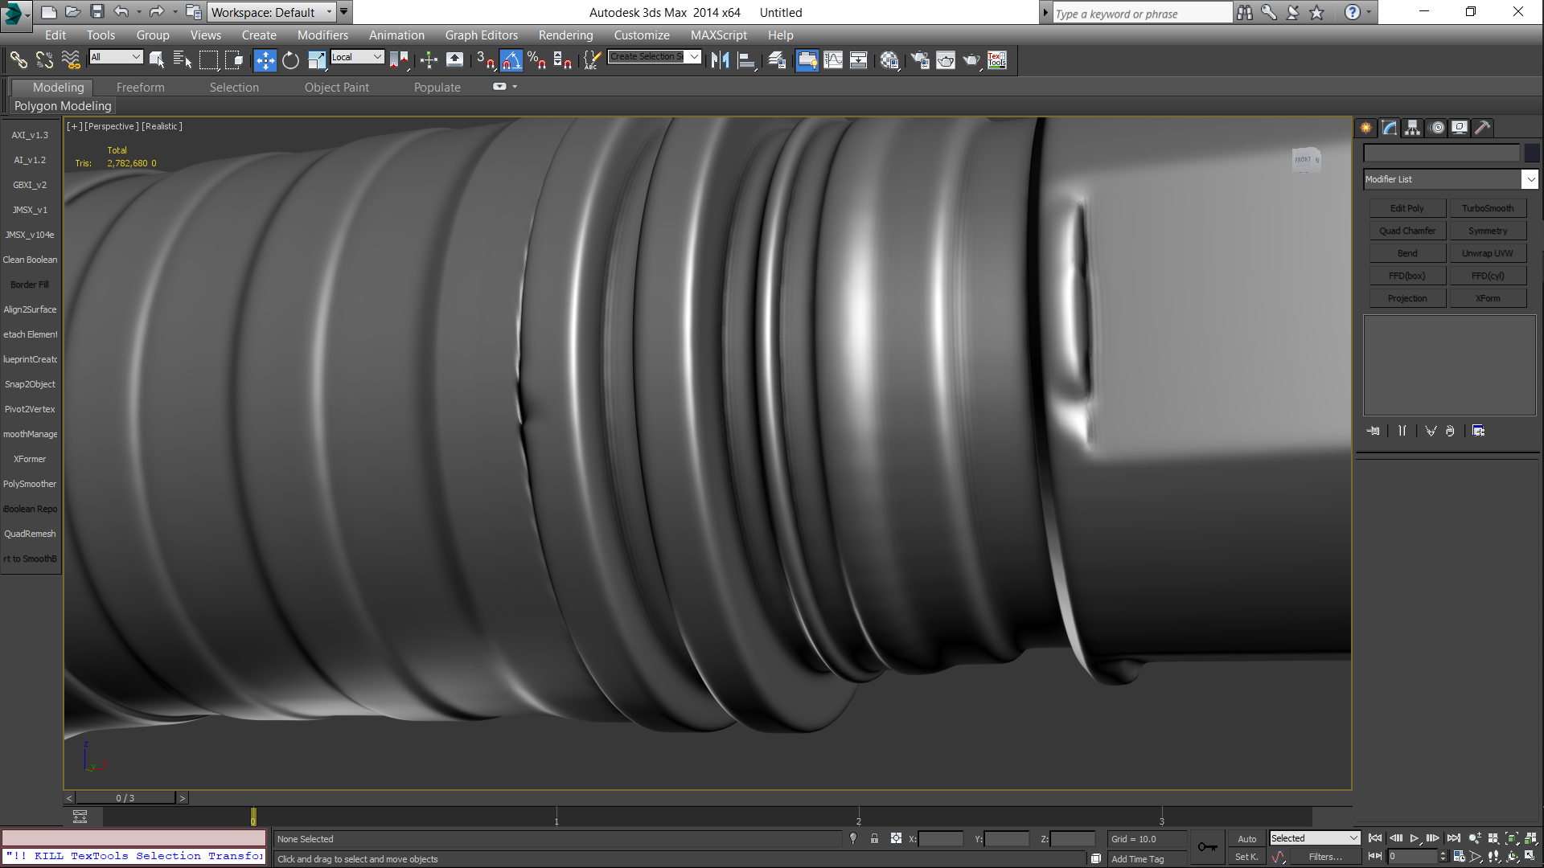Viewport: 1544px width, 868px height.
Task: Toggle the Graphite Modeling ribbon icon
Action: pos(807,60)
